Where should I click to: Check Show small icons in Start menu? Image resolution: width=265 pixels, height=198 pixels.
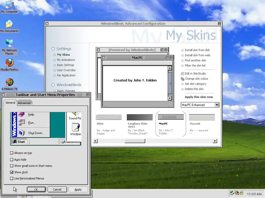coord(12,166)
